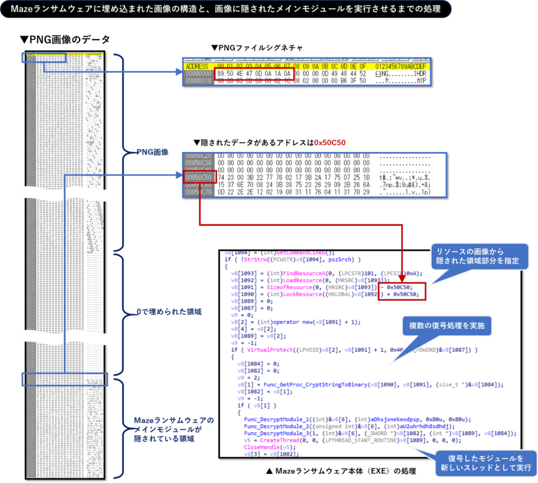This screenshot has height=483, width=538.
Task: Click the callout reading 複数の復号処理を実施
Action: coord(450,327)
